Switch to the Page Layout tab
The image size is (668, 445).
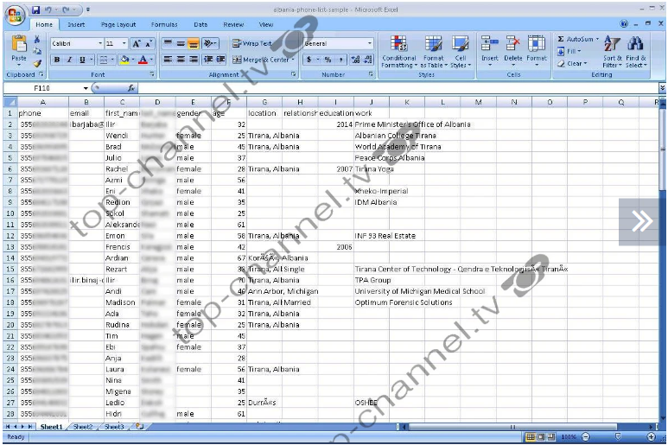point(118,25)
